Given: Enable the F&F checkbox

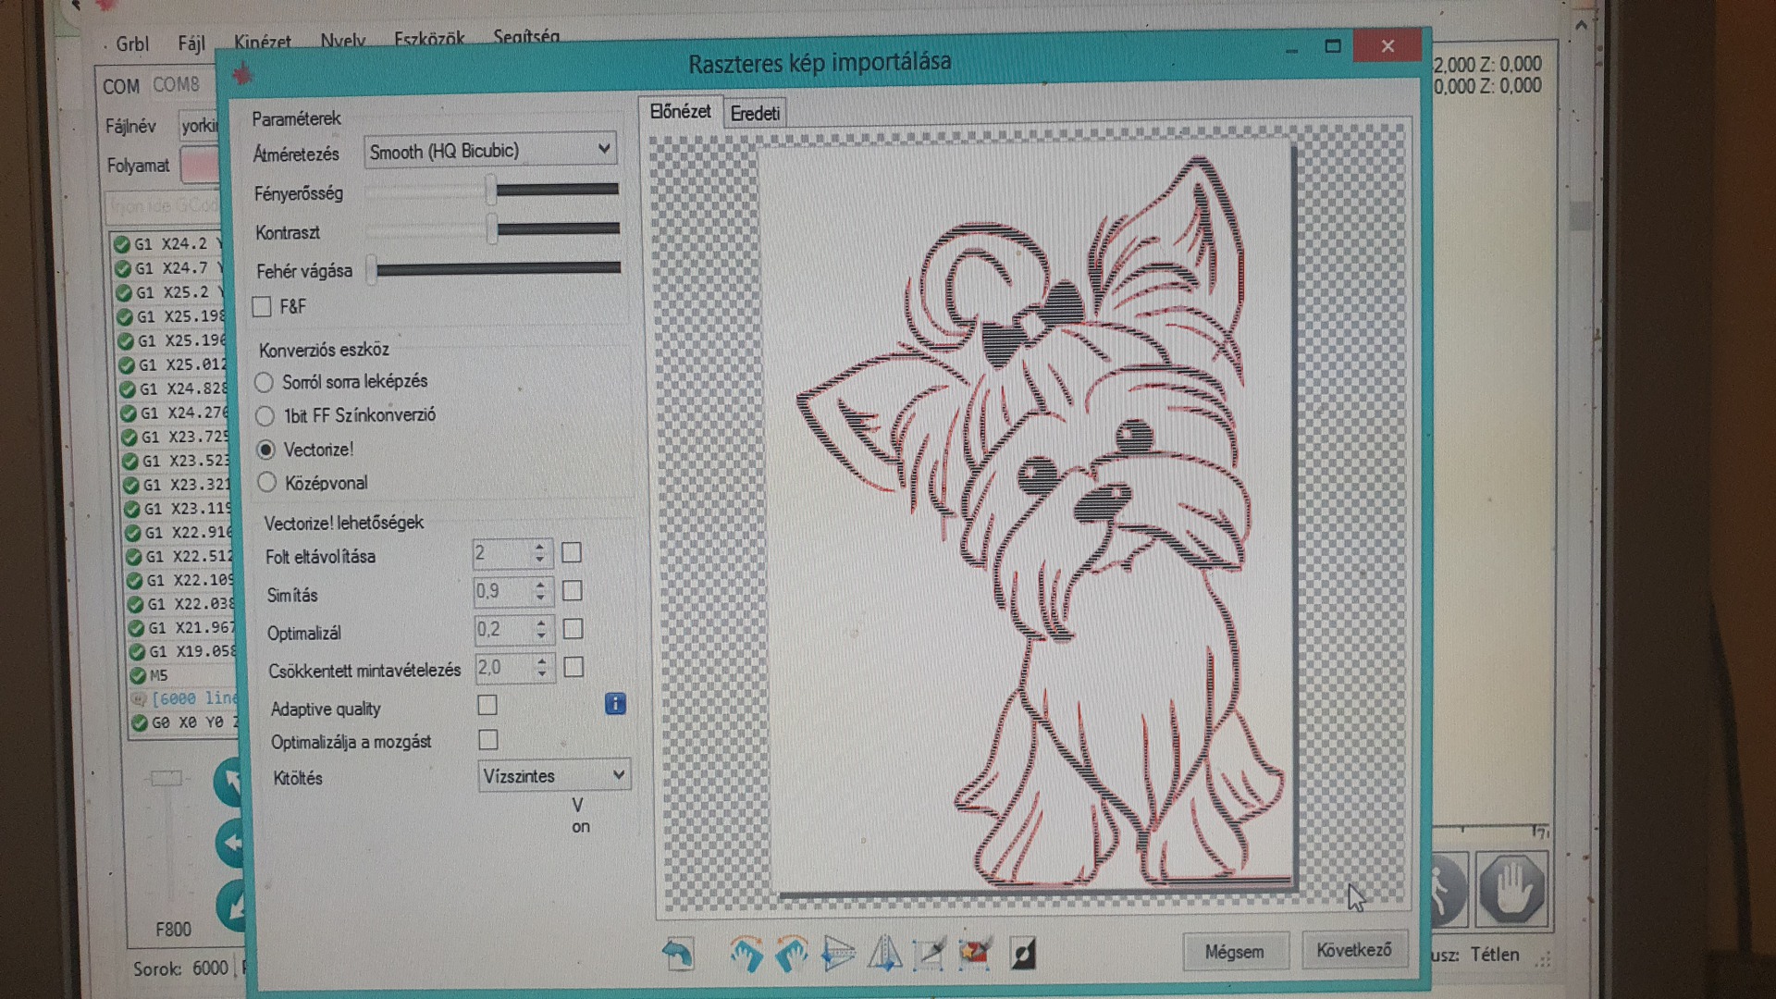Looking at the screenshot, I should [x=262, y=306].
